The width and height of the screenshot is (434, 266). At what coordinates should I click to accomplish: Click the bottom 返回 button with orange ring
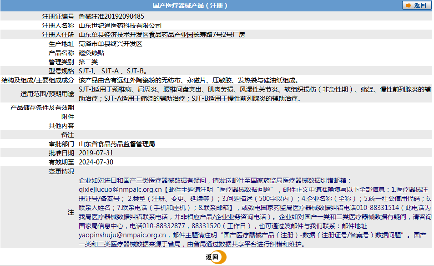216,257
